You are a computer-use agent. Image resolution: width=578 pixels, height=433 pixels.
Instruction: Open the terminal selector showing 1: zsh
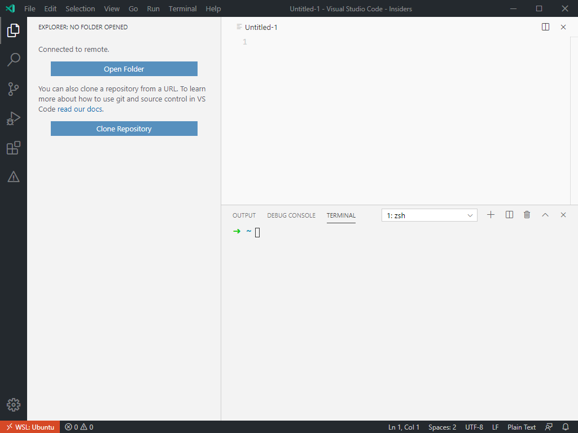click(429, 215)
